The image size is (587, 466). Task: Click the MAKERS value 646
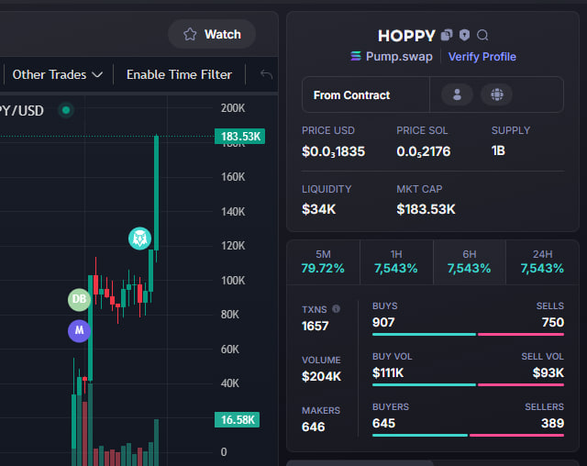(314, 427)
